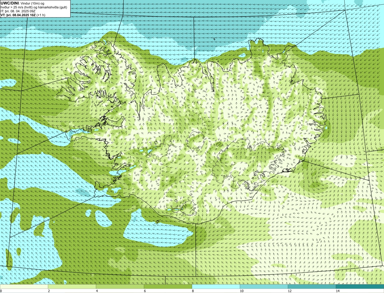Viewport: 384px width, 293px height.
Task: Click the "2" label on the color scale
Action: point(49,291)
